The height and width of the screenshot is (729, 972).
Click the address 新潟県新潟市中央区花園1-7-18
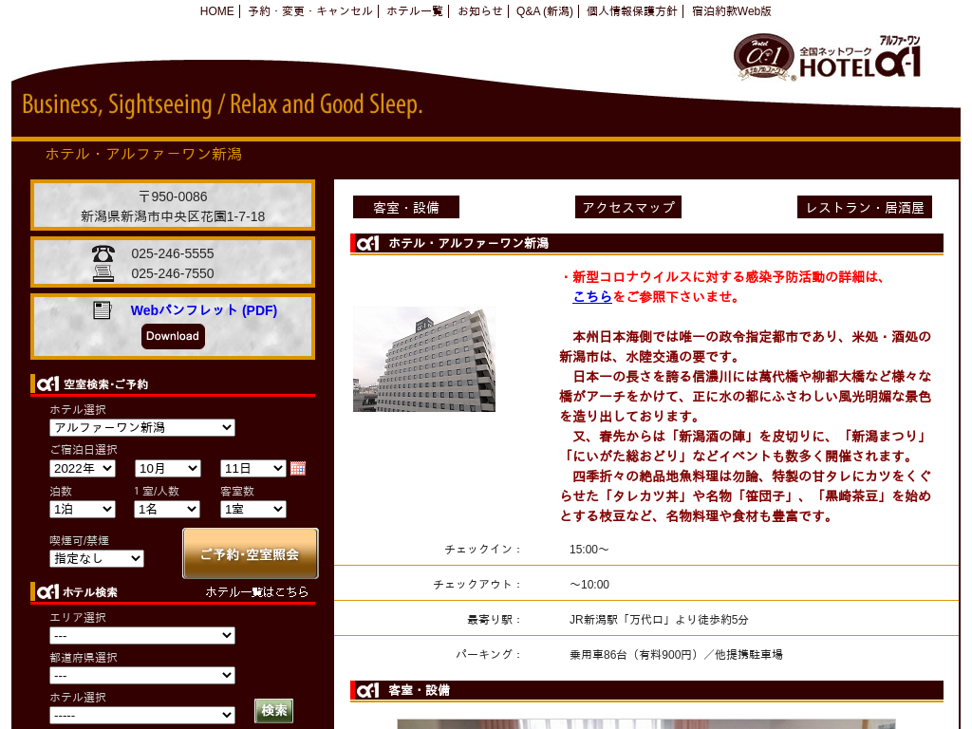point(173,216)
